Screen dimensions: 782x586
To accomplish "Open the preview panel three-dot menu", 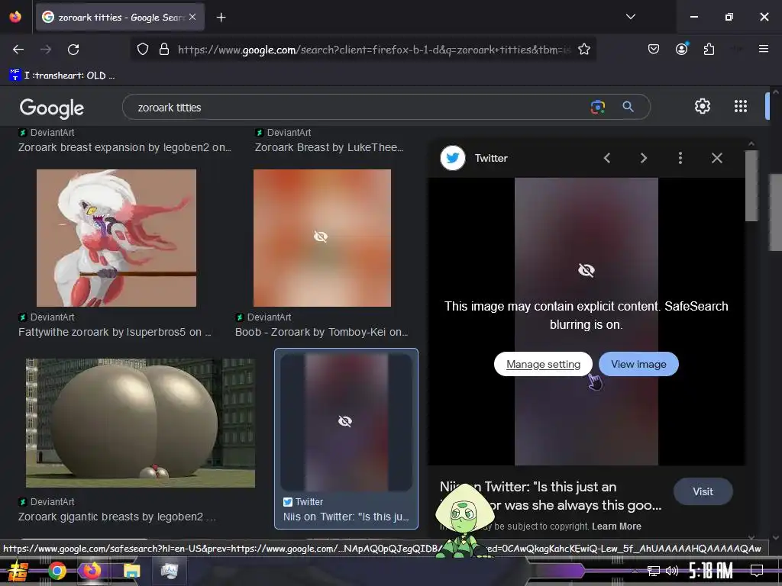I will [x=680, y=158].
